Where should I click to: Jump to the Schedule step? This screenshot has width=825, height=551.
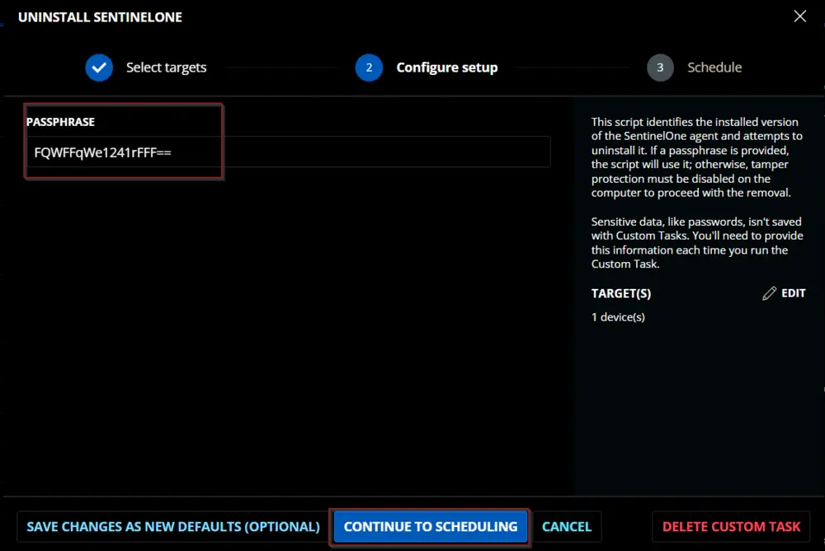[714, 68]
